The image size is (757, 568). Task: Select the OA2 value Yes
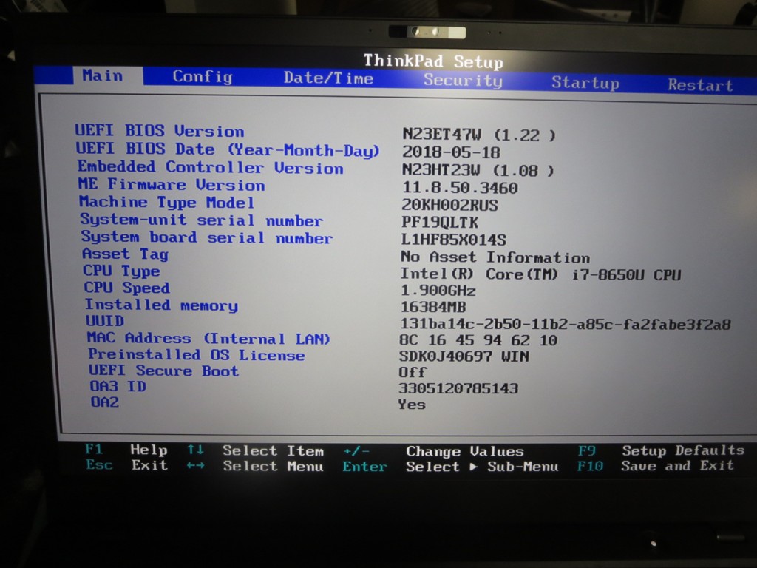click(411, 405)
